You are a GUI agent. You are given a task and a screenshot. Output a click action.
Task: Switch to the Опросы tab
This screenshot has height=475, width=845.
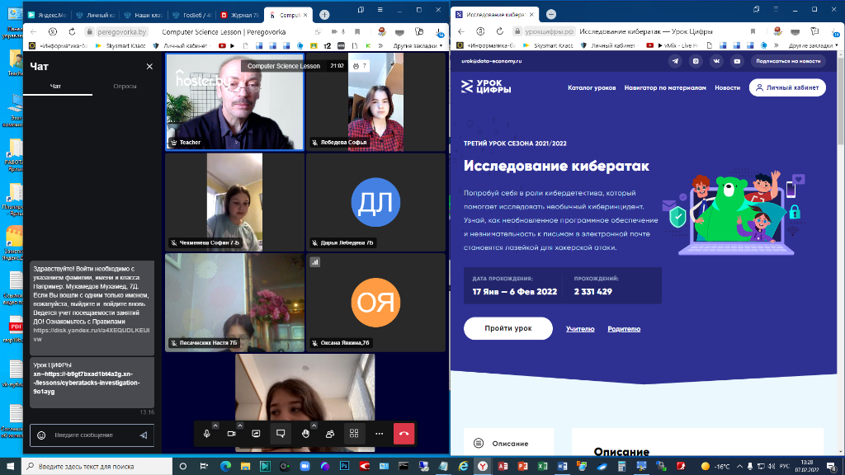pos(125,86)
